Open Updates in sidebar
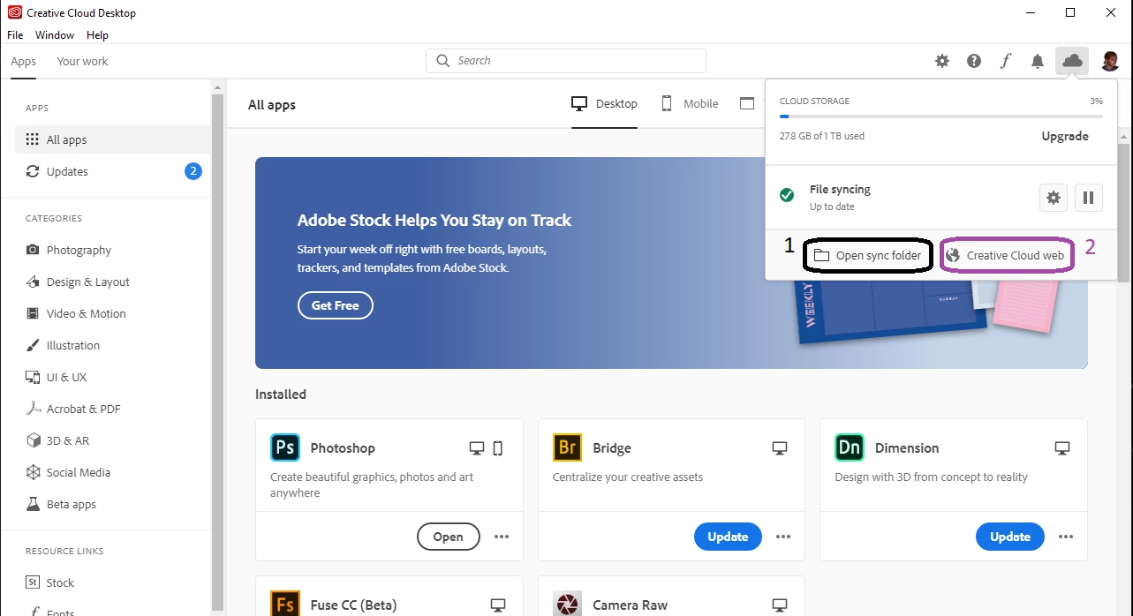This screenshot has height=616, width=1133. [x=113, y=171]
